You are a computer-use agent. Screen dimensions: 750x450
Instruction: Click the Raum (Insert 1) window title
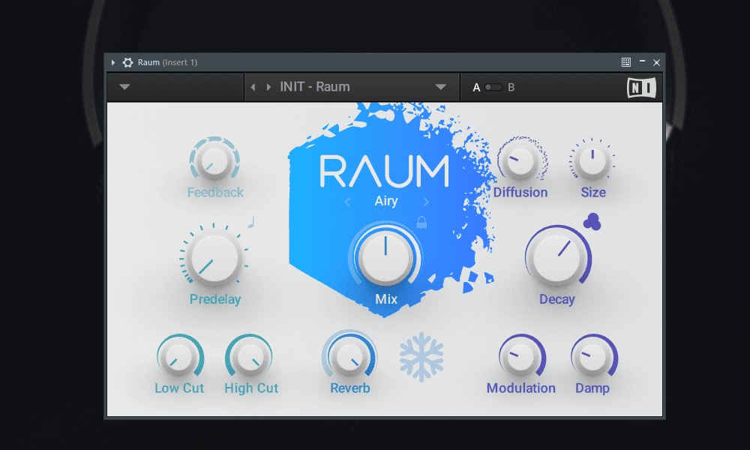[167, 63]
